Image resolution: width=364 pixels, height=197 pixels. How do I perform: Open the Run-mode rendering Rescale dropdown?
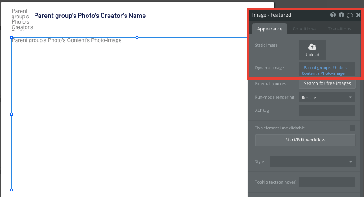327,97
